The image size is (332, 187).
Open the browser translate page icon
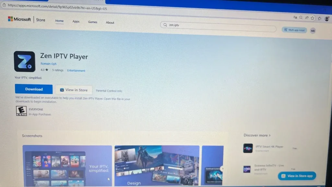[x=295, y=18]
